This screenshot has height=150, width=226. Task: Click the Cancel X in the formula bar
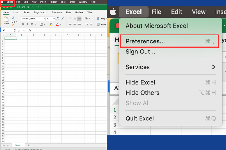(19, 30)
